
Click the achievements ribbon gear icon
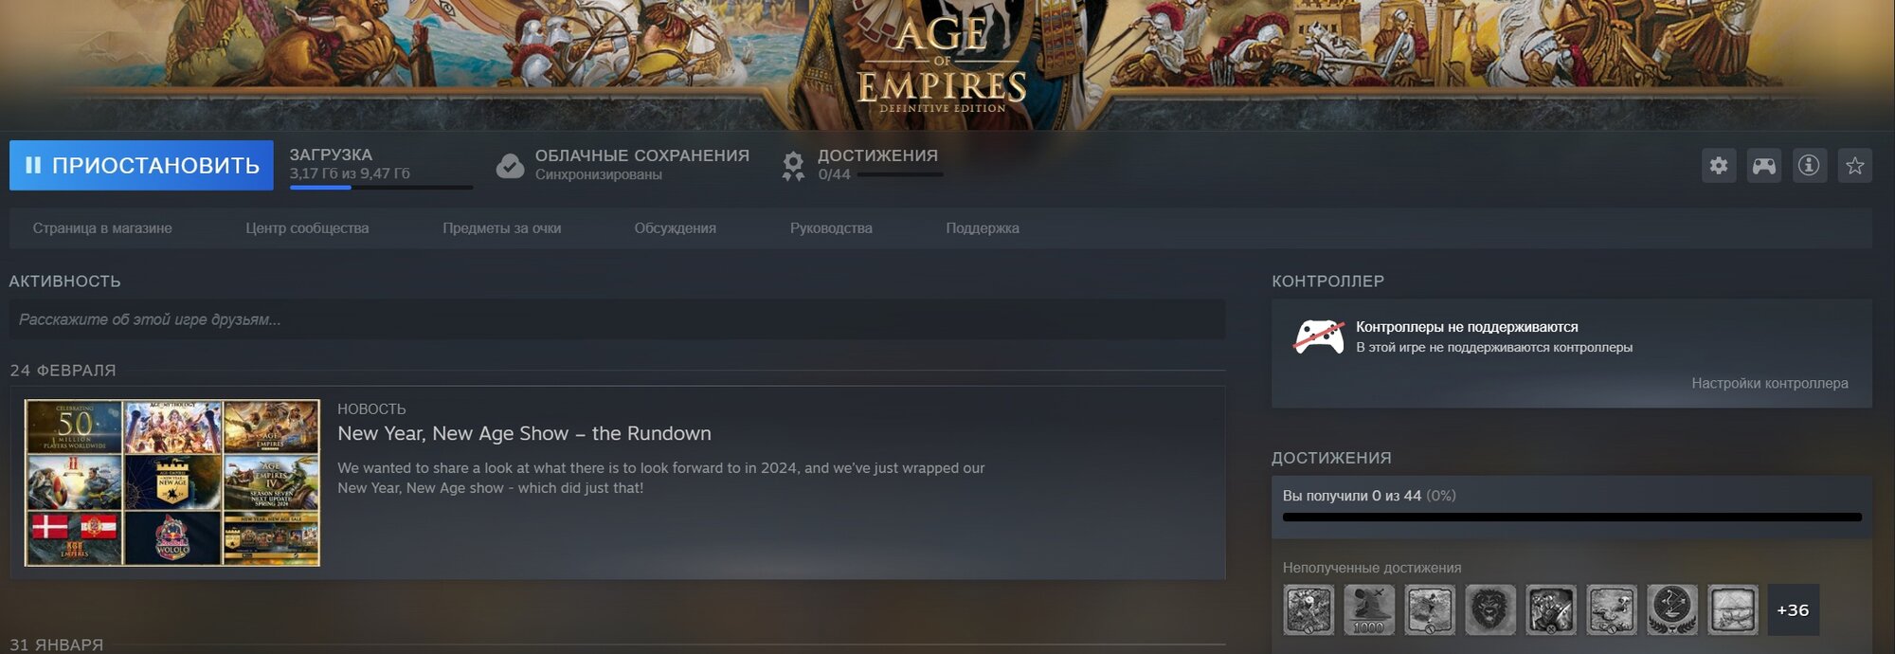793,166
